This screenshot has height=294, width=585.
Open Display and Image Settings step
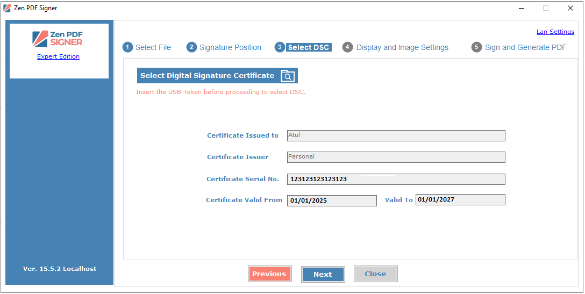(x=402, y=47)
